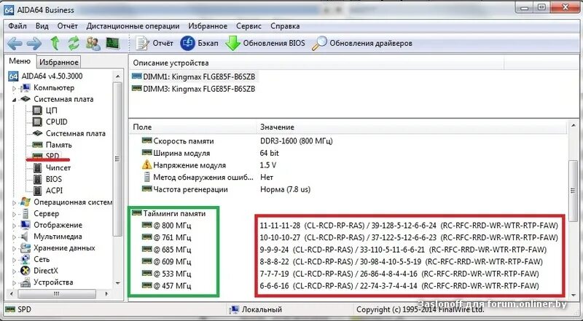Expand the DirectX tree node
Viewport: 583px width, 321px height.
(15, 272)
